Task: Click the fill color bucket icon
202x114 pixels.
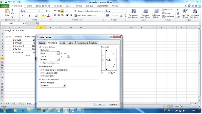Action: [43, 15]
